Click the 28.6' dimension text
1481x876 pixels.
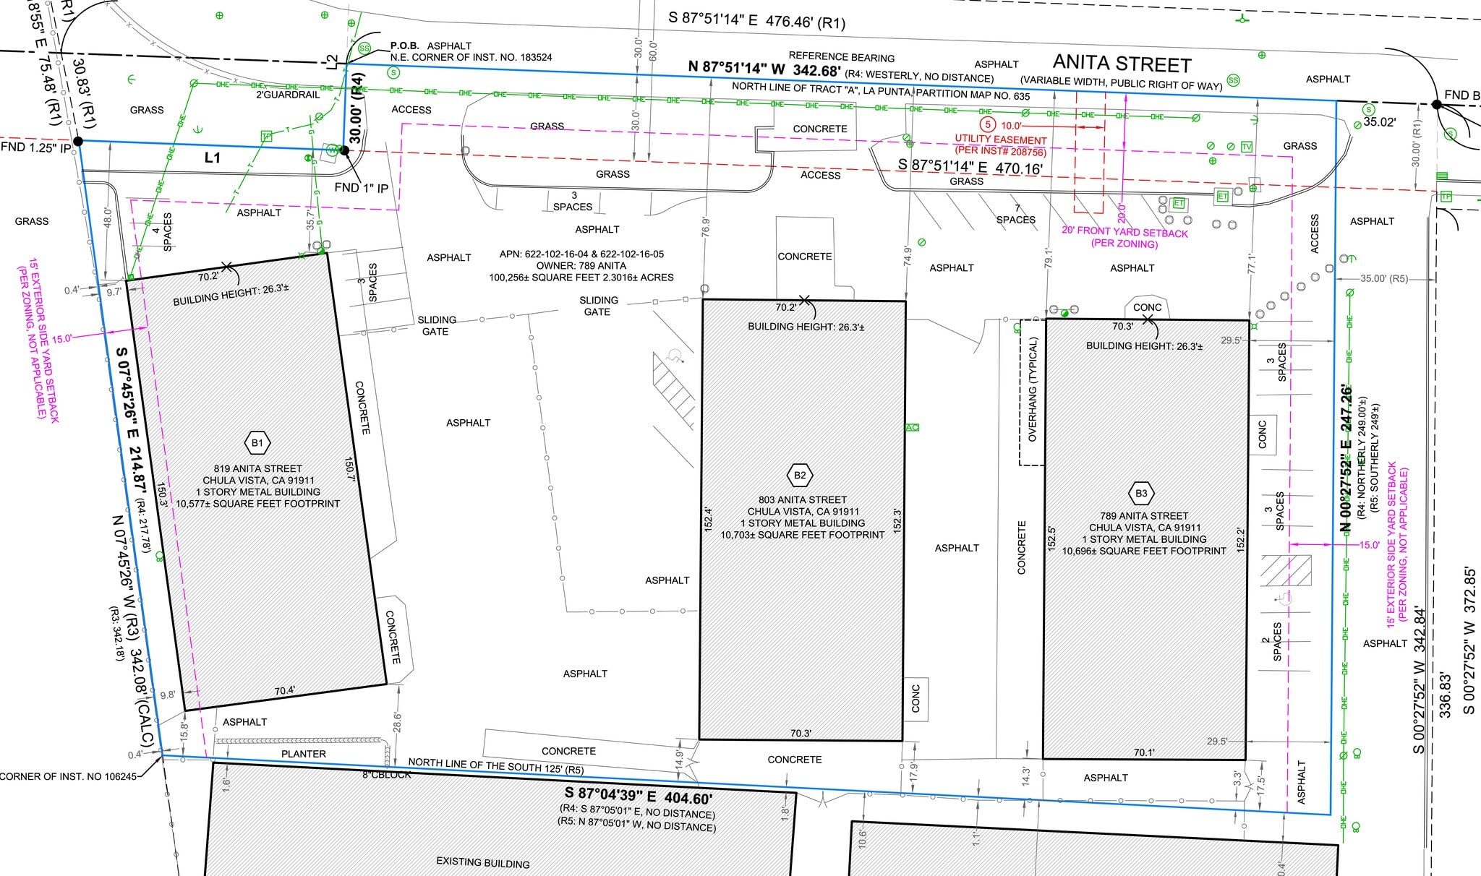click(x=397, y=722)
